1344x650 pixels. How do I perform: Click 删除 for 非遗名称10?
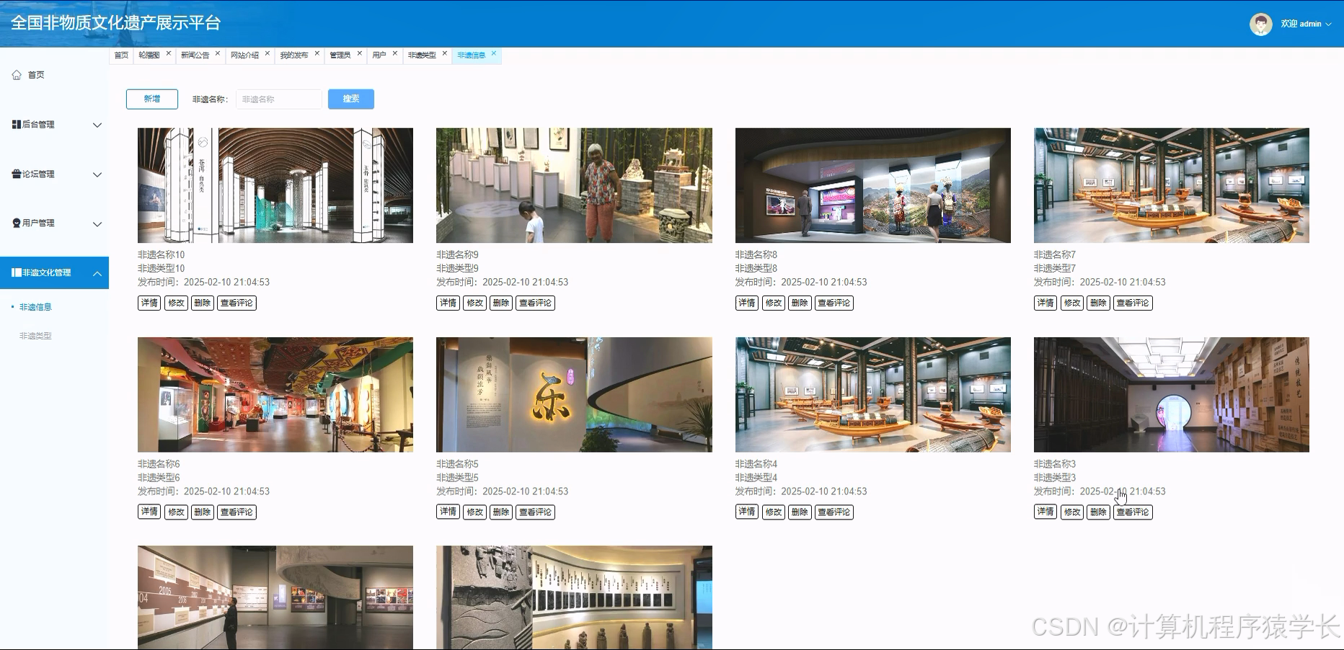coord(203,303)
